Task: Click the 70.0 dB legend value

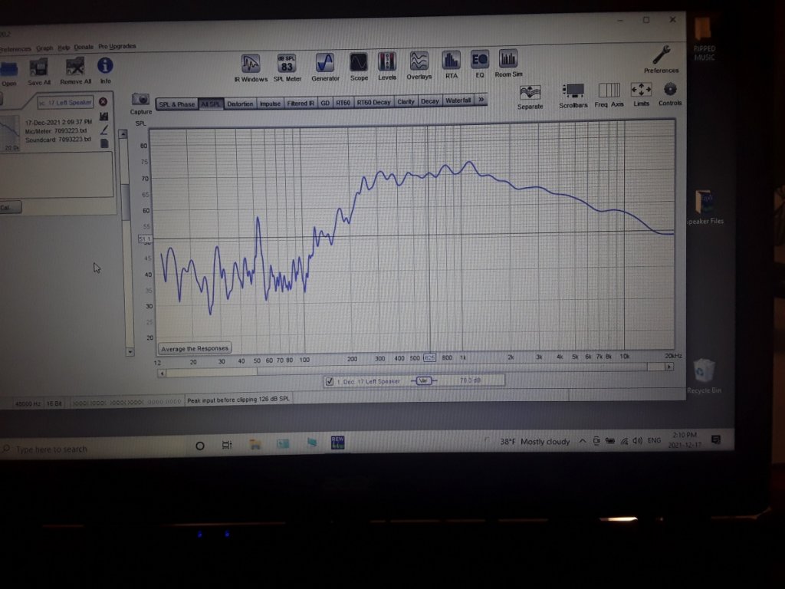Action: pyautogui.click(x=470, y=380)
